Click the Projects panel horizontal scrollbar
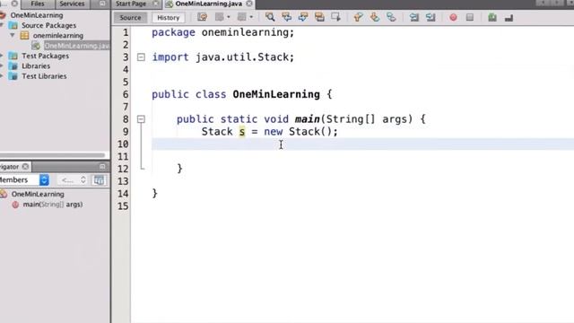The image size is (574, 323). click(x=53, y=155)
